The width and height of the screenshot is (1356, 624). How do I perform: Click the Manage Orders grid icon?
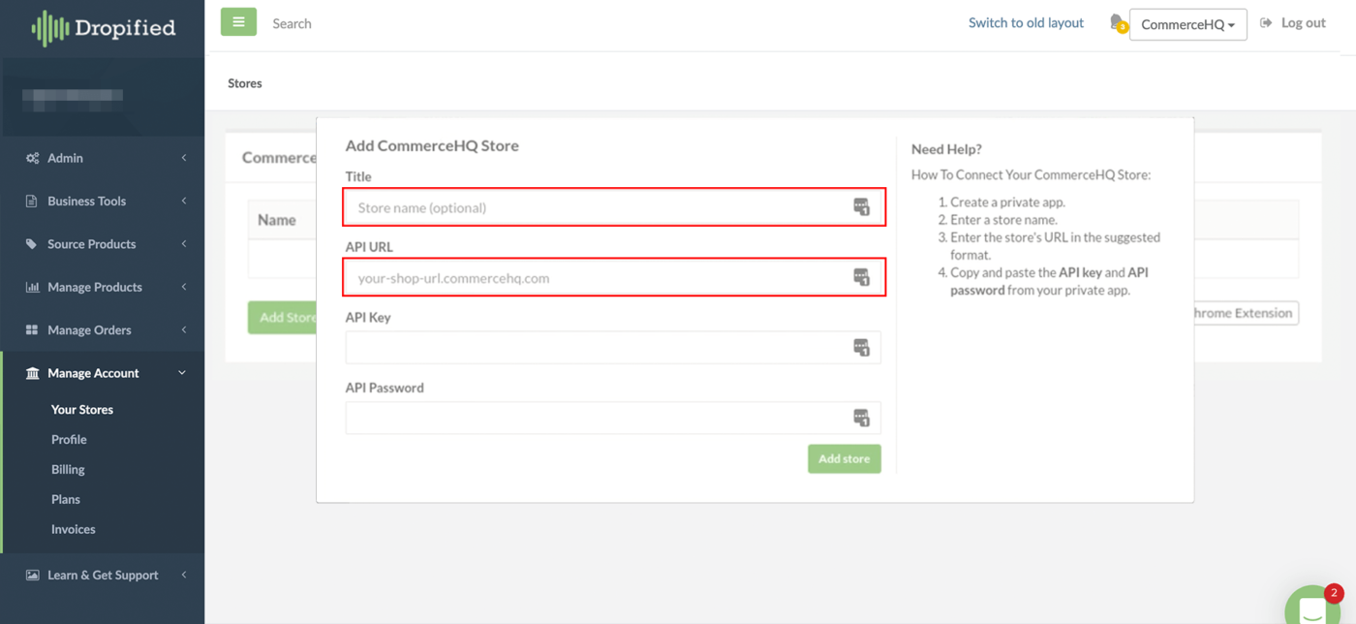click(x=32, y=330)
